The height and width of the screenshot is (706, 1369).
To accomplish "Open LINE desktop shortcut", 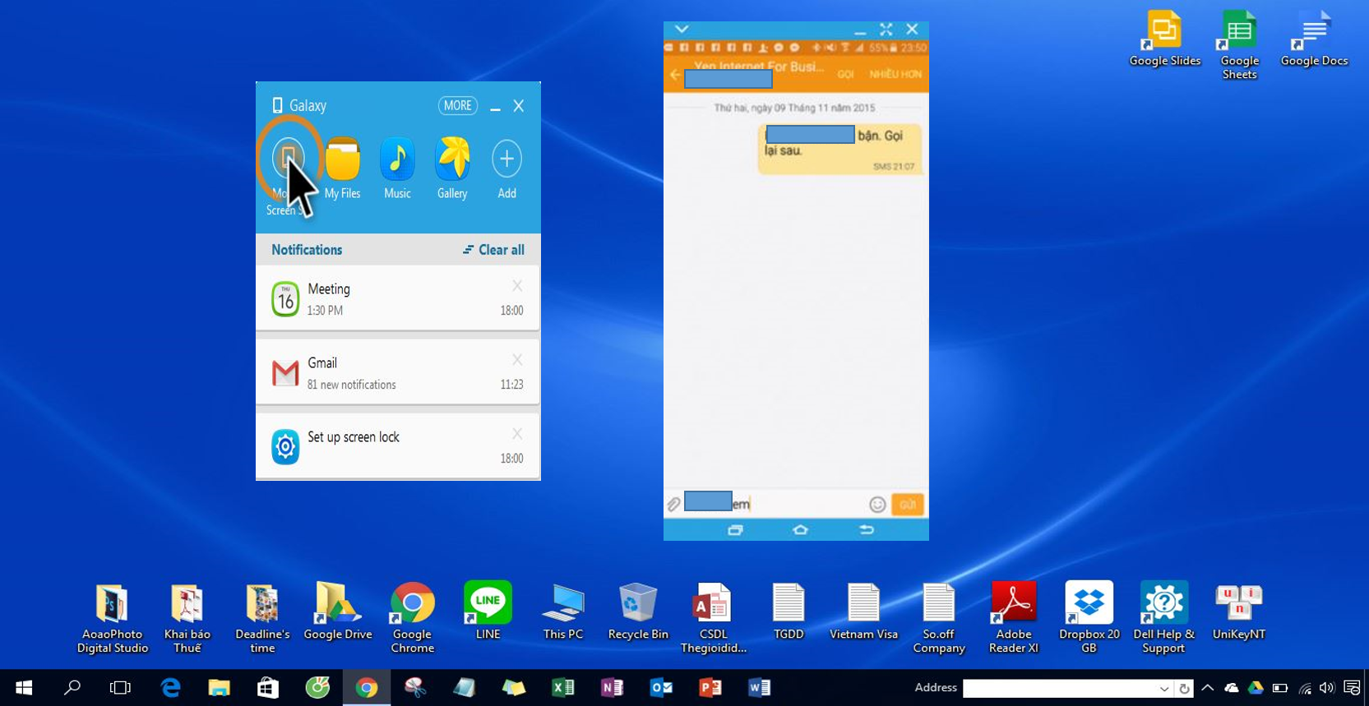I will [488, 611].
